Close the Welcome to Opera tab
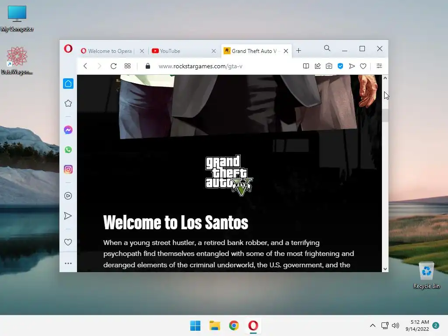This screenshot has width=448, height=336. (142, 51)
